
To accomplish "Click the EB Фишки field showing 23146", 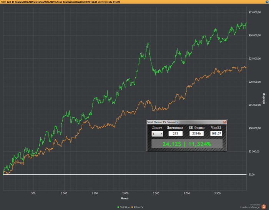I will (196, 133).
